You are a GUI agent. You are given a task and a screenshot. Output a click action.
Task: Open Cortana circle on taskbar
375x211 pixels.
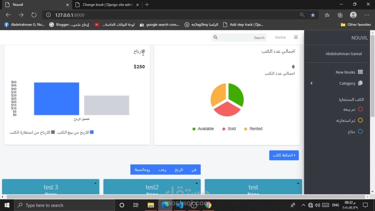click(x=122, y=205)
